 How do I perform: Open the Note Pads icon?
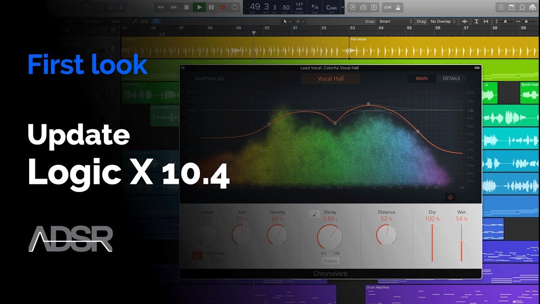point(512,7)
